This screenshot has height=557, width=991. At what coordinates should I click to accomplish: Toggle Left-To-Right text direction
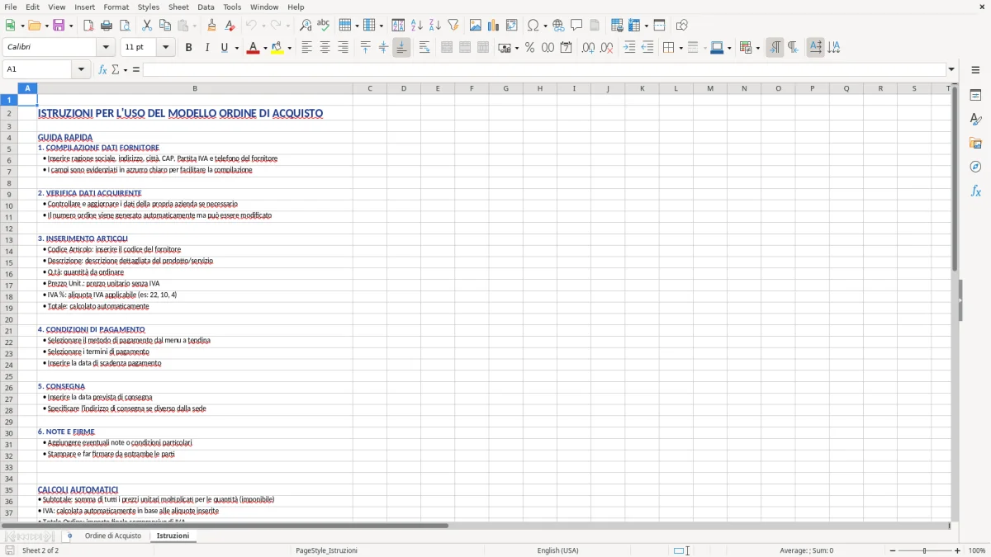(775, 48)
